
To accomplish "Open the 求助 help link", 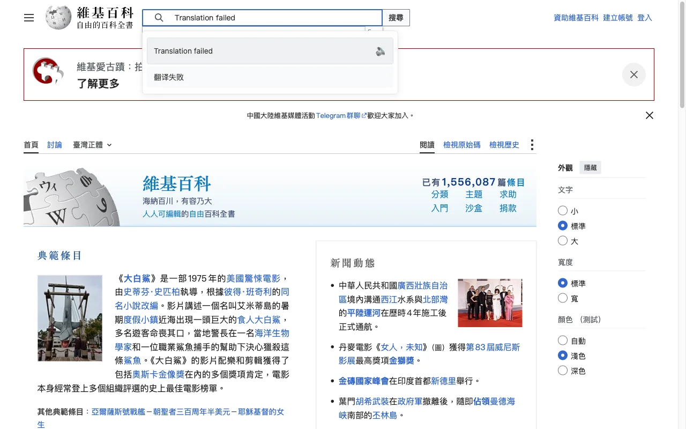I will 508,194.
